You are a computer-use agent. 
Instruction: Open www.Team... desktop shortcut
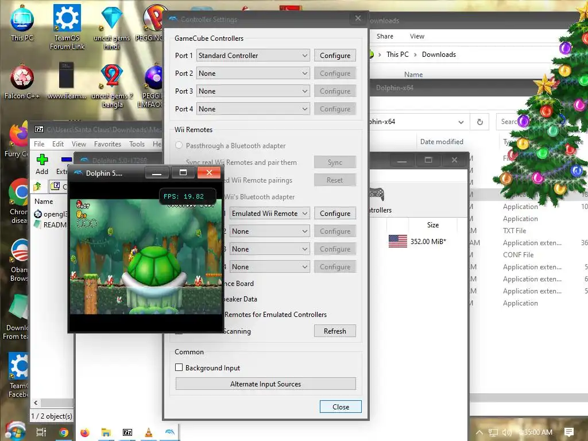click(67, 82)
